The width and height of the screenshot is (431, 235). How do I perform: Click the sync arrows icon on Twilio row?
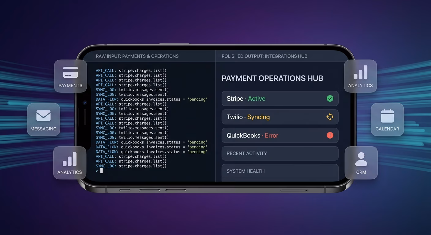coord(330,117)
